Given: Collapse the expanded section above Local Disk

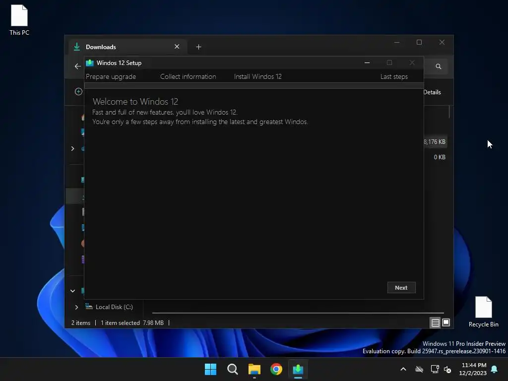Looking at the screenshot, I should point(72,291).
